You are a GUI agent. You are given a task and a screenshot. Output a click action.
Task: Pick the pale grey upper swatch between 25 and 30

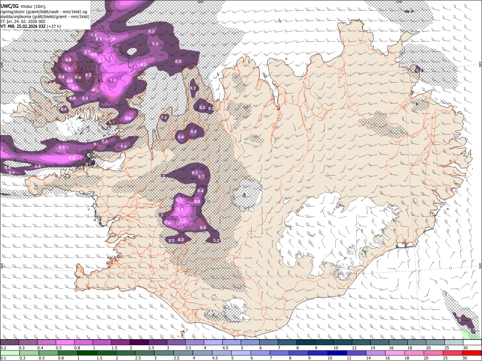454,342
